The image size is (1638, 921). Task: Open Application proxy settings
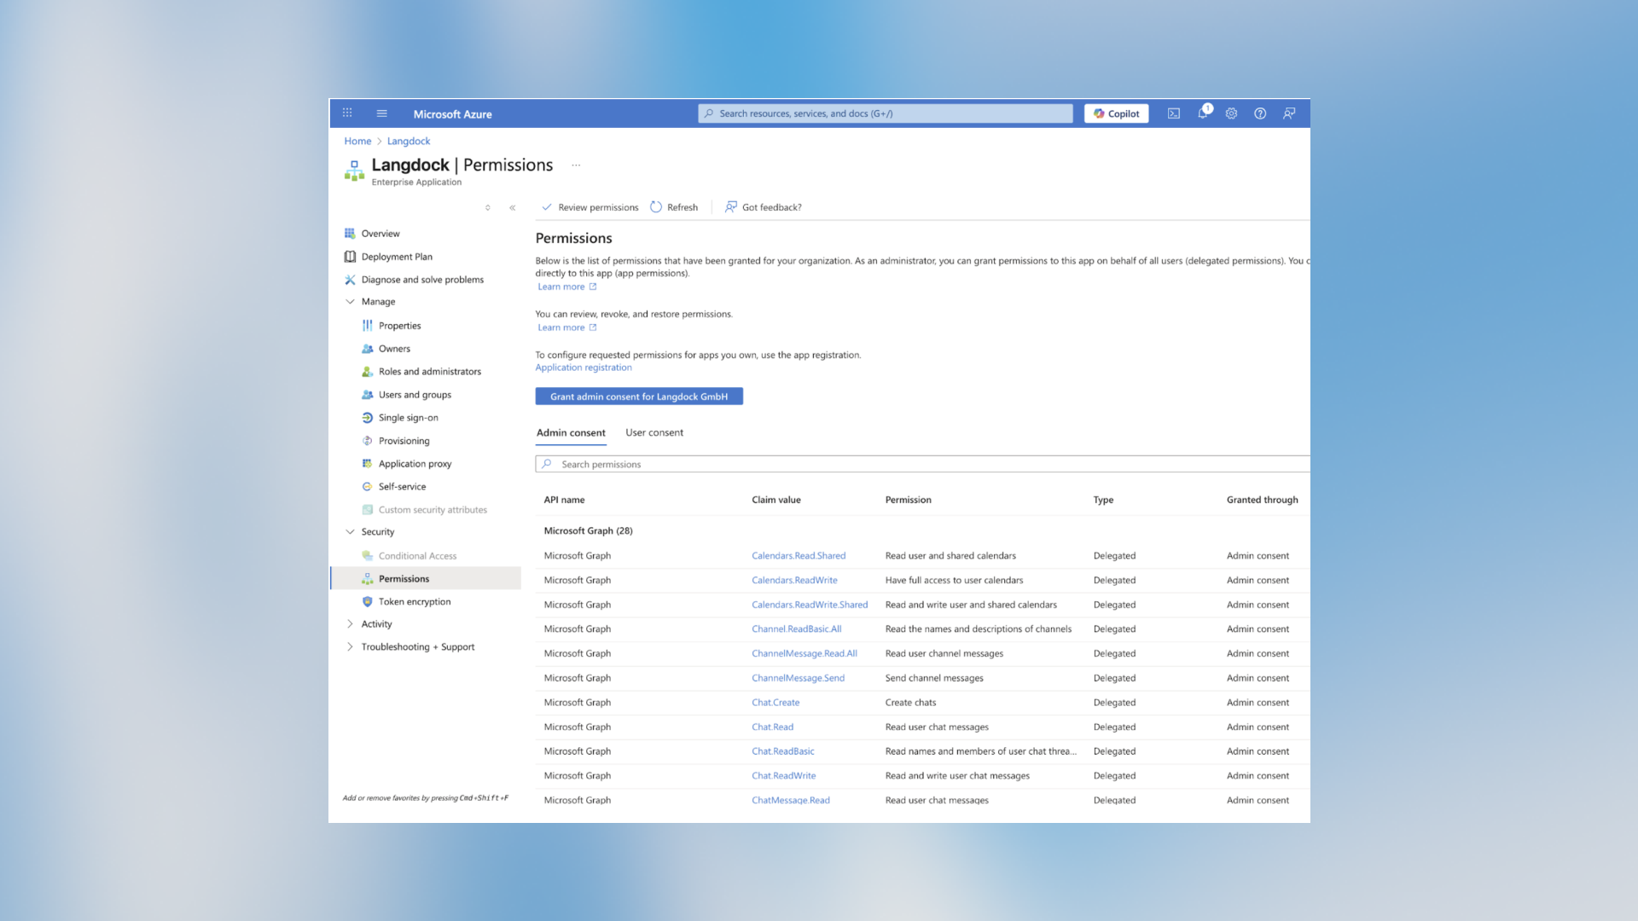[415, 463]
